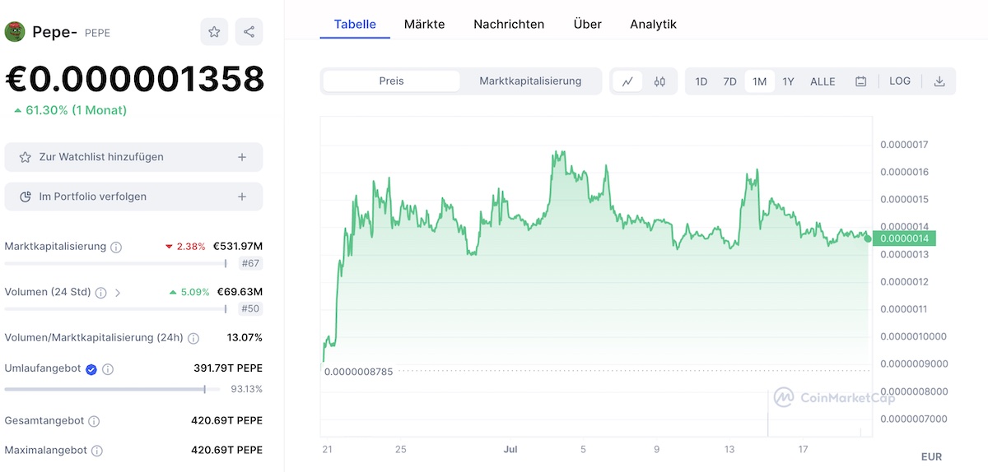Click the Marktkapitalisierung rank progress bar
Image resolution: width=988 pixels, height=472 pixels.
[x=116, y=263]
